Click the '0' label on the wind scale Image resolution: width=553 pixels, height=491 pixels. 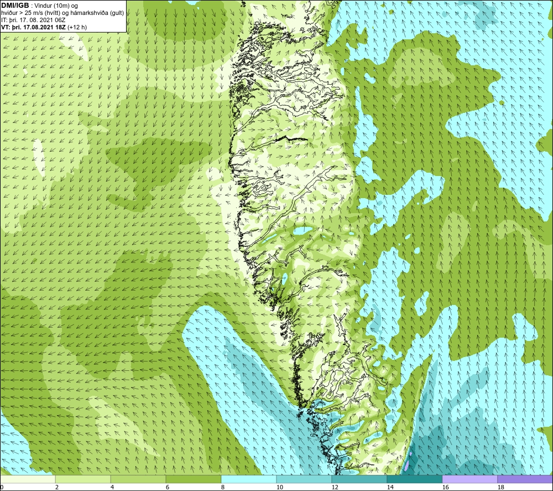coord(2,487)
